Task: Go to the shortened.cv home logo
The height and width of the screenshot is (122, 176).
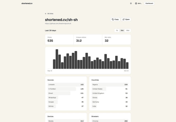Action: pyautogui.click(x=27, y=3)
